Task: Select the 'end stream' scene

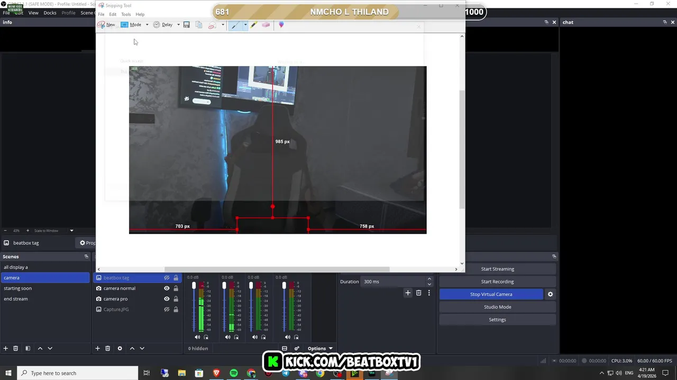Action: 45,299
